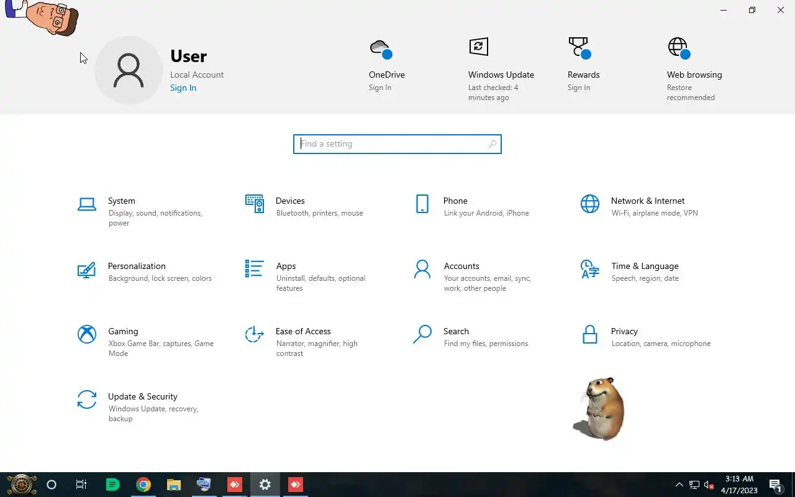Open first red AnyDesk taskbar icon

click(x=235, y=485)
